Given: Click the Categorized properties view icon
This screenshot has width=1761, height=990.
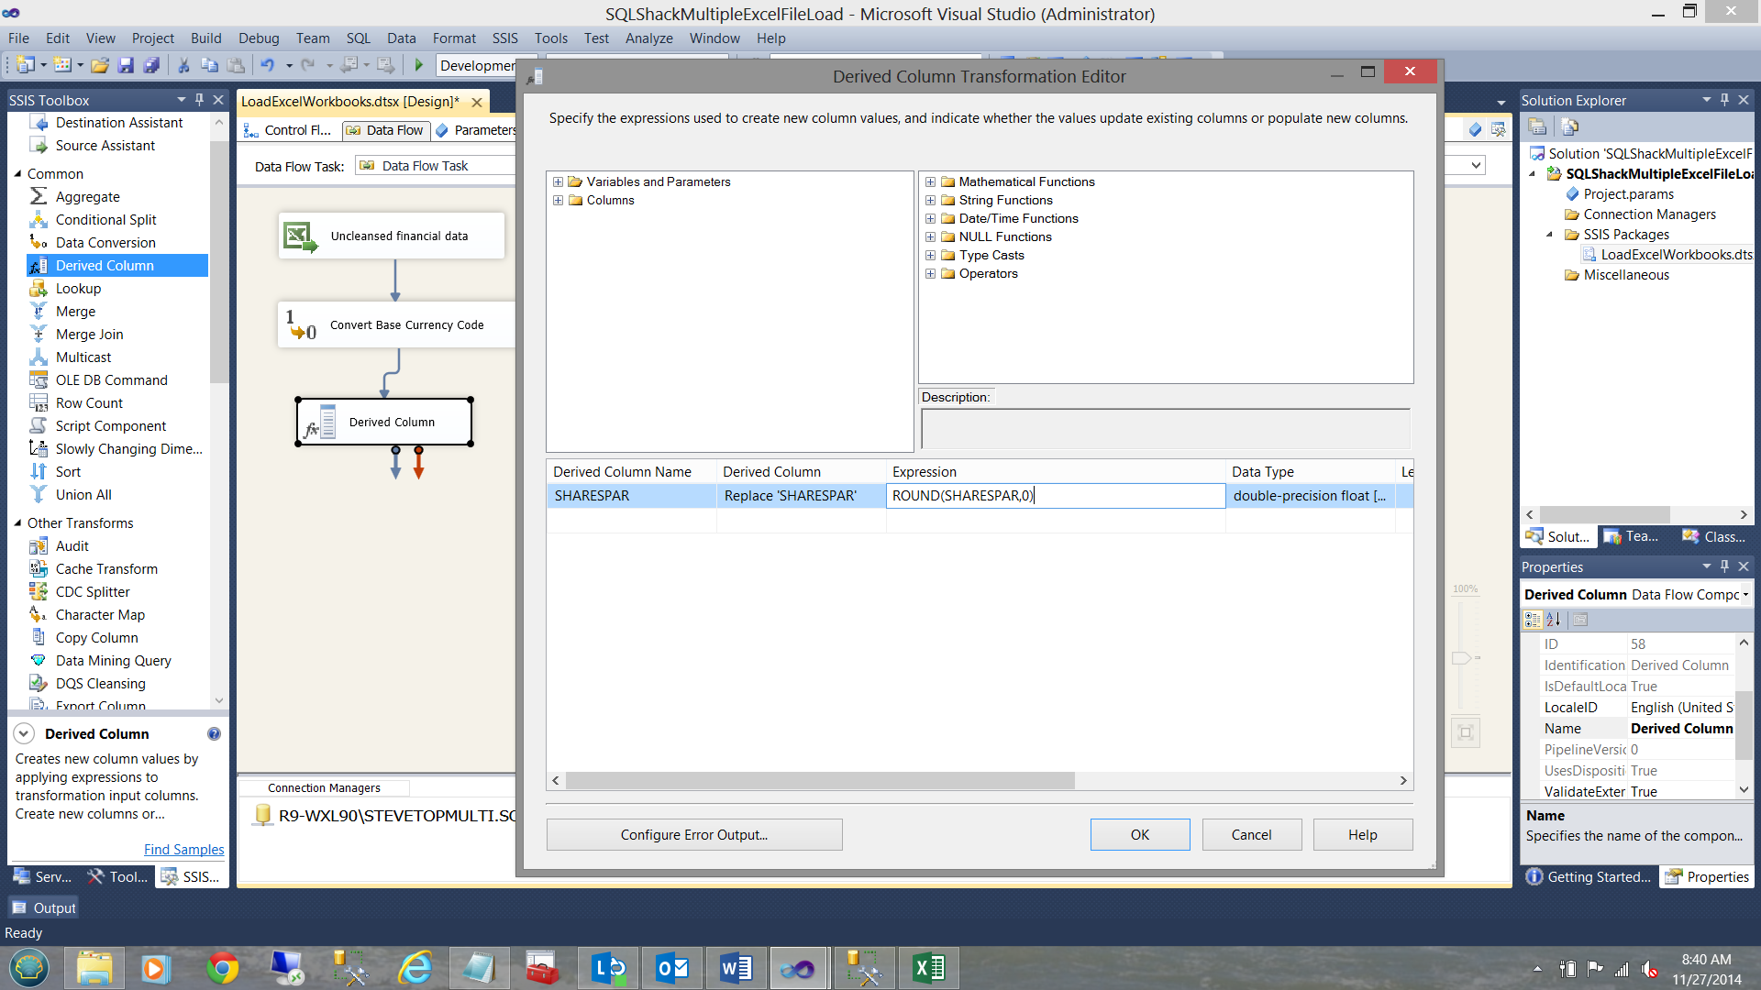Looking at the screenshot, I should pos(1533,620).
